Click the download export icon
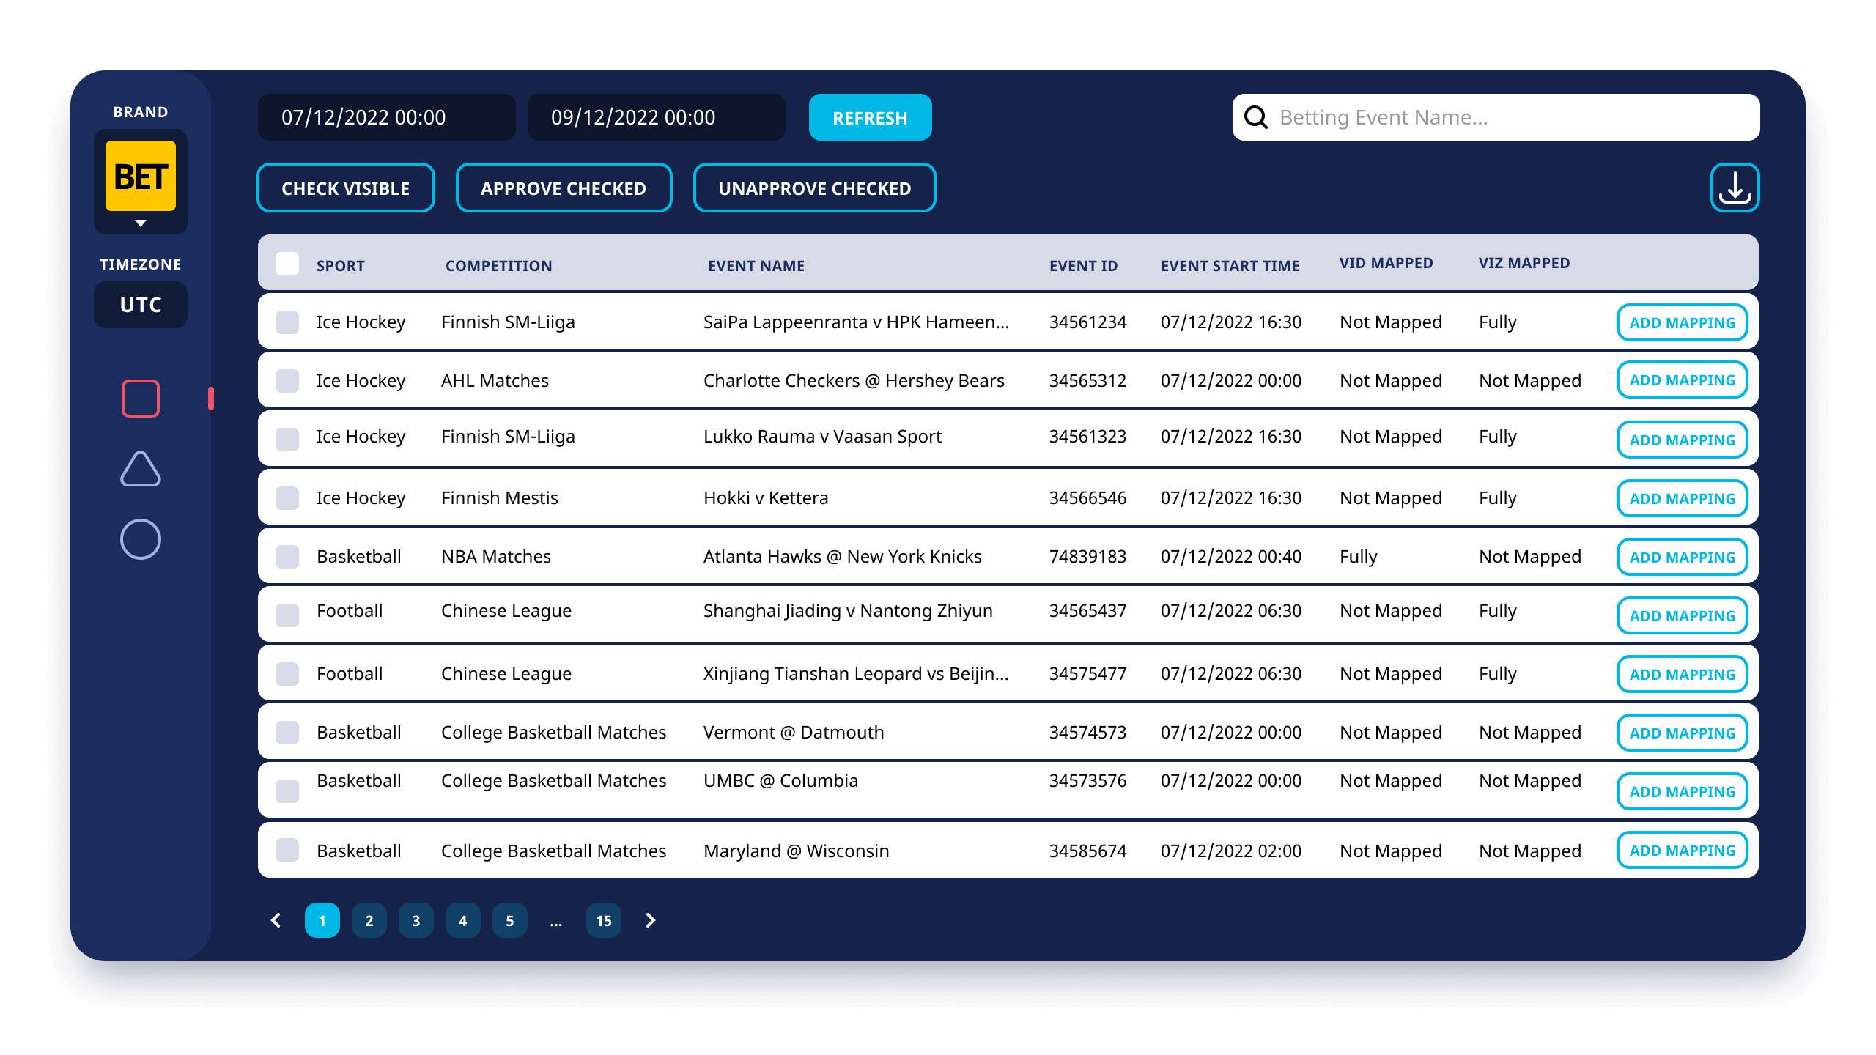The height and width of the screenshot is (1055, 1876). (x=1735, y=188)
